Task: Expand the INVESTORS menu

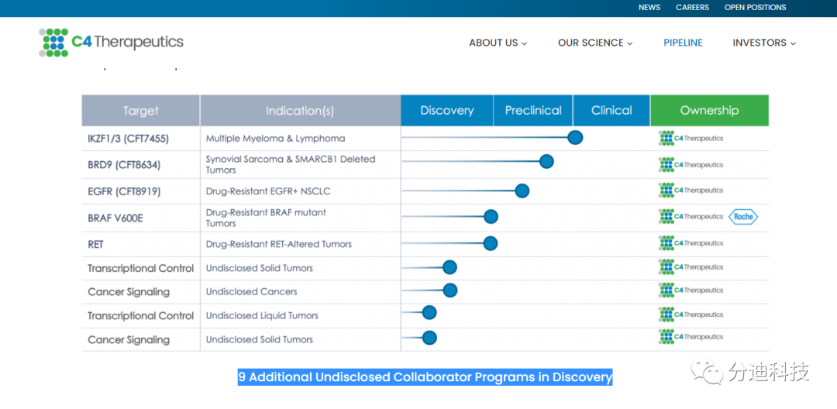Action: (764, 43)
